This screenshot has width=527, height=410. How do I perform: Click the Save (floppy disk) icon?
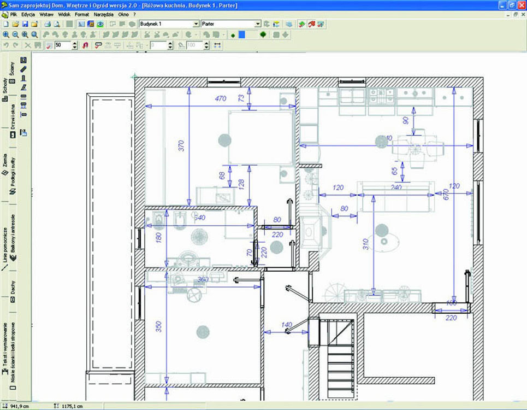(x=25, y=25)
